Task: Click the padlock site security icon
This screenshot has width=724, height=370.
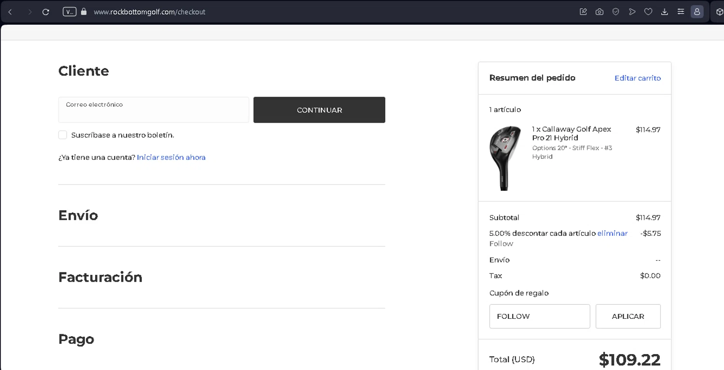Action: pyautogui.click(x=84, y=12)
